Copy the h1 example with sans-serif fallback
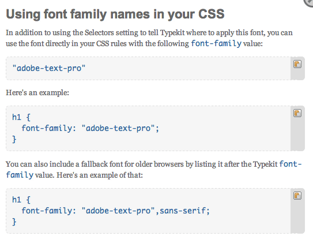This screenshot has width=313, height=240. tap(297, 196)
